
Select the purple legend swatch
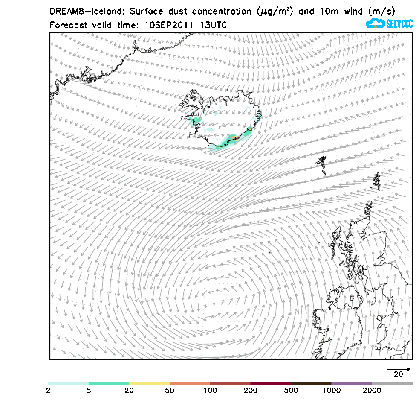pyautogui.click(x=352, y=384)
